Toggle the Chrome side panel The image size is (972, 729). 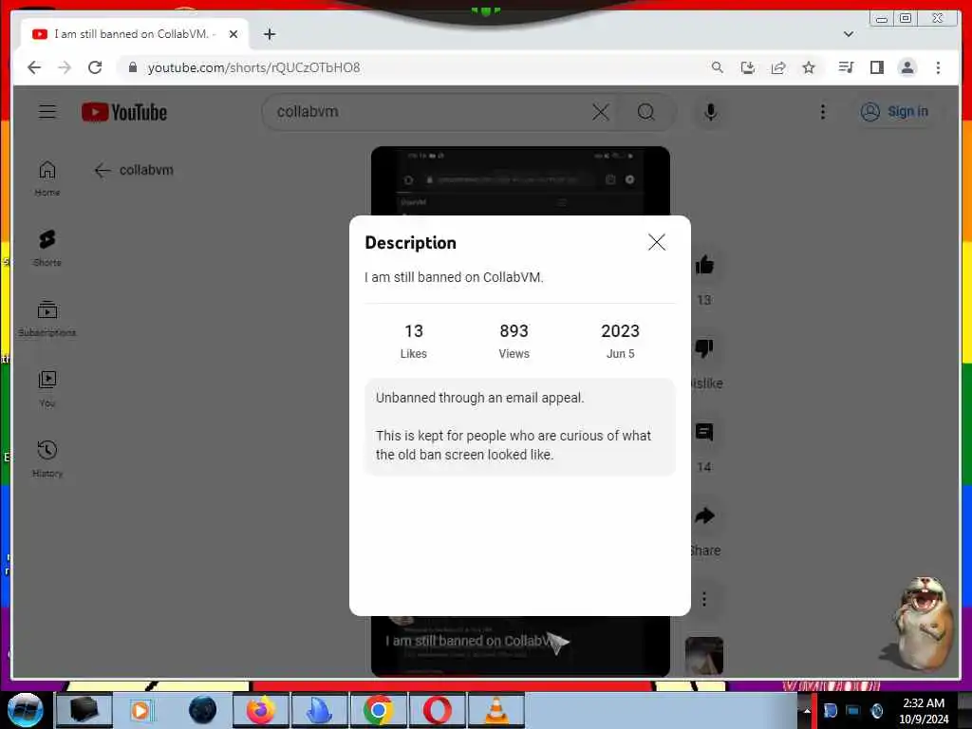point(876,67)
